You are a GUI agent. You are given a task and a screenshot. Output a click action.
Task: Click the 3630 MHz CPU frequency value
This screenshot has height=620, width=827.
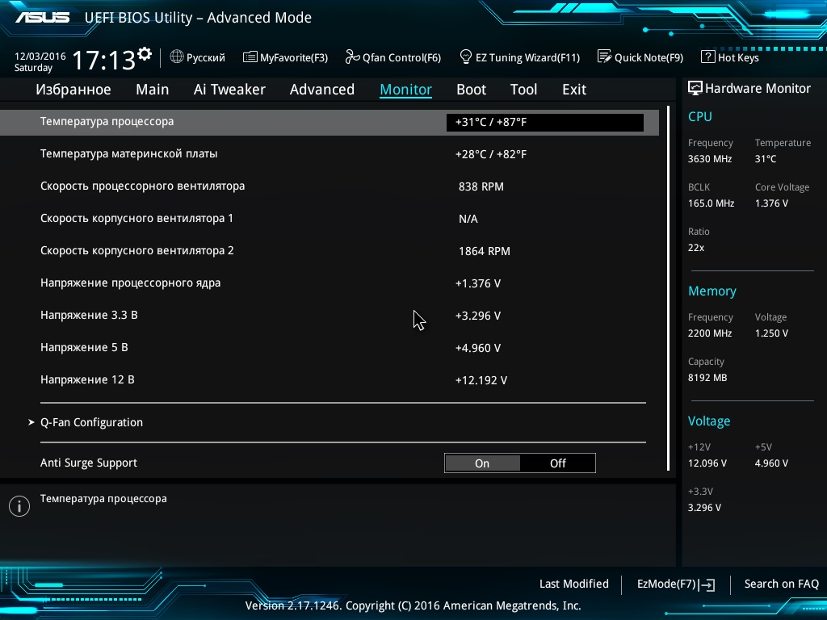(709, 159)
